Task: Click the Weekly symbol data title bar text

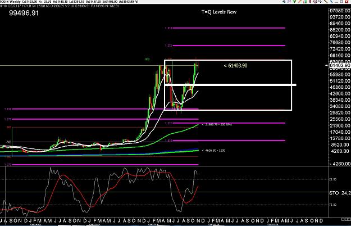Action: point(69,2)
